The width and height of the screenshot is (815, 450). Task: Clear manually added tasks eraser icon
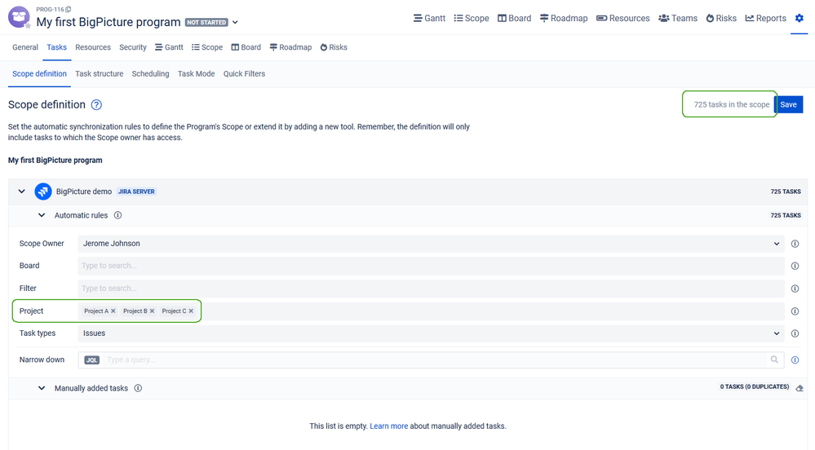(x=799, y=388)
